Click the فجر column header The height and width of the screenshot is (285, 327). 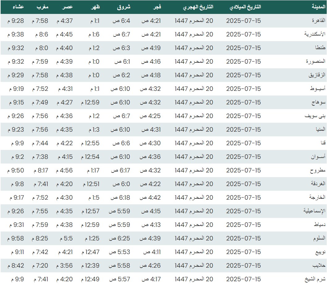point(157,7)
